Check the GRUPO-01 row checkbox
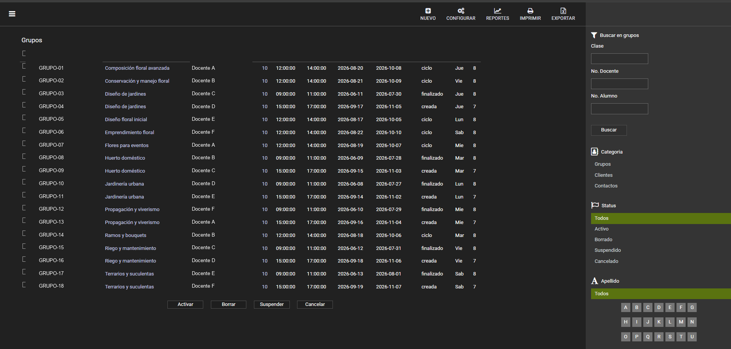 (x=24, y=66)
